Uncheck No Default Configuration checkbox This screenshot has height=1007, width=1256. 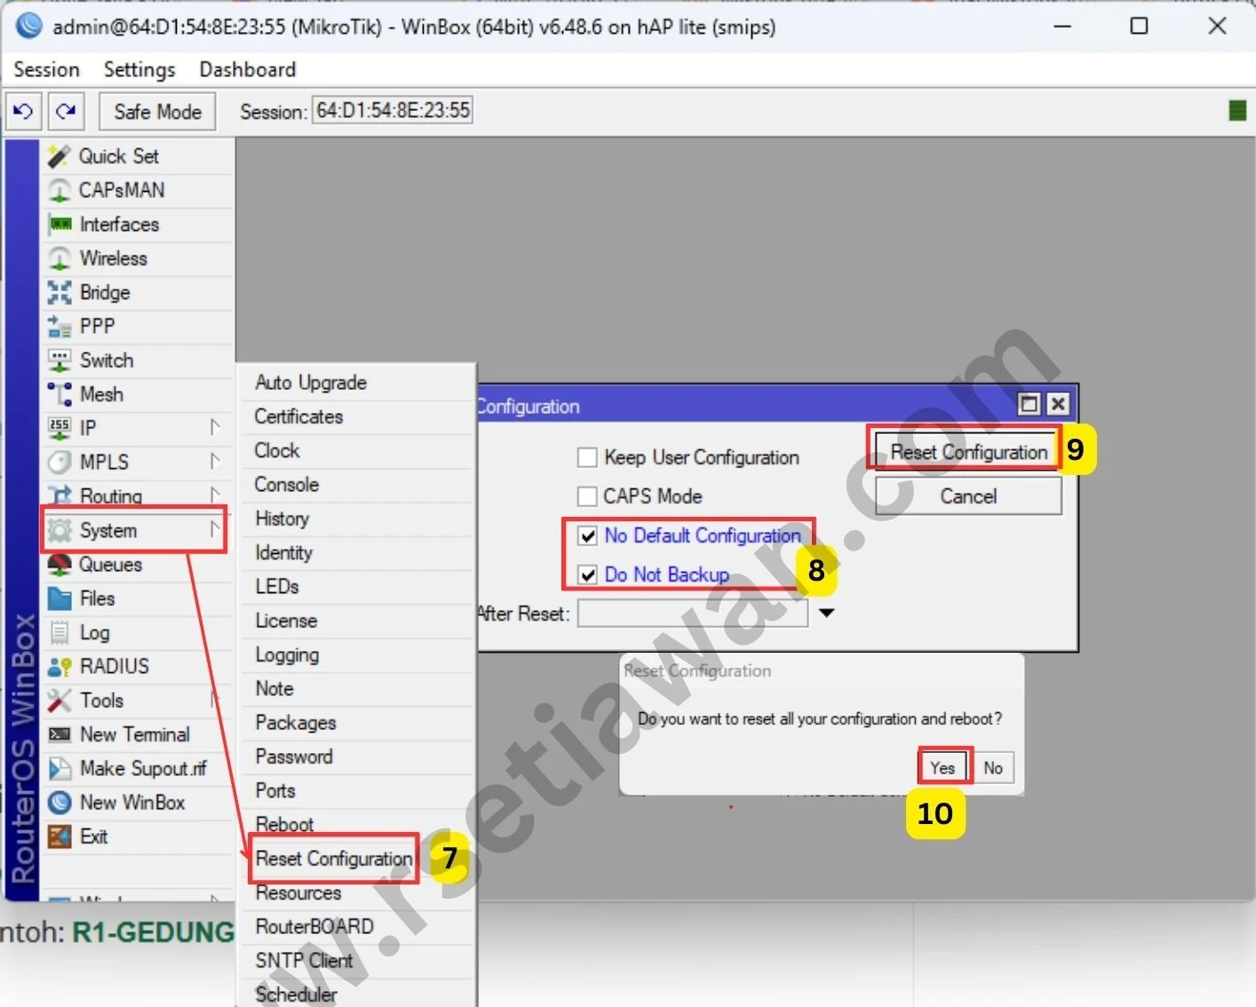click(587, 535)
